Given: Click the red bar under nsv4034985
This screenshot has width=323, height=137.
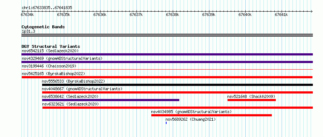Looking at the screenshot, I should click(x=212, y=115).
